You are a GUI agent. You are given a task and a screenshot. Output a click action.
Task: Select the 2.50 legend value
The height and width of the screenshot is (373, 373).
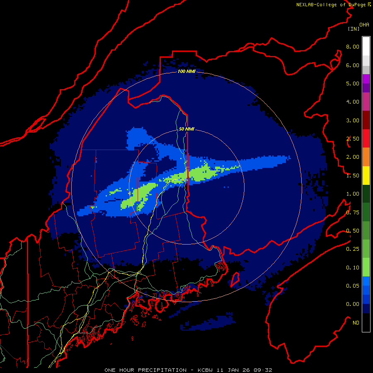point(353,139)
